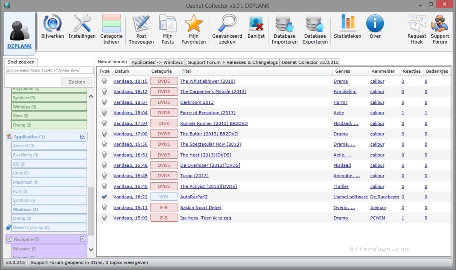Click the Zoeken button
This screenshot has width=456, height=270.
77,82
